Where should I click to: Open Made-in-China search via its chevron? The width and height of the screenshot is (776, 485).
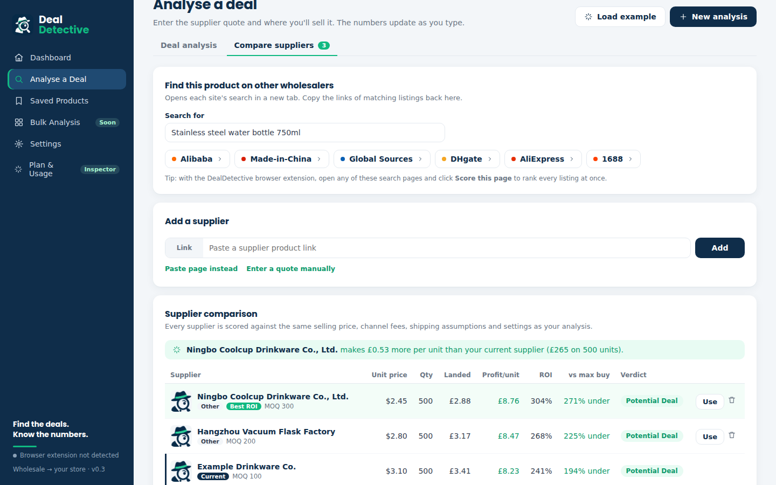(x=319, y=159)
